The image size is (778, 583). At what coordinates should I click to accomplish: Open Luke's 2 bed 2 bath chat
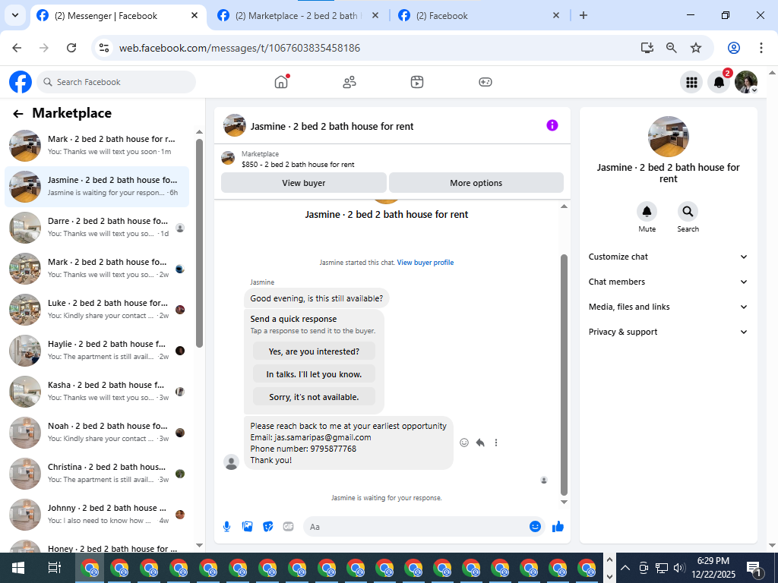pyautogui.click(x=96, y=310)
